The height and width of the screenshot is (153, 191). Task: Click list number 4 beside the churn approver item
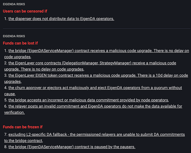(6, 88)
